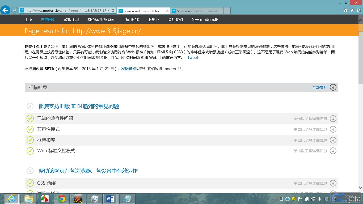The width and height of the screenshot is (363, 204).
Task: Open the 关注我们 navigation item
Action: [x=175, y=20]
